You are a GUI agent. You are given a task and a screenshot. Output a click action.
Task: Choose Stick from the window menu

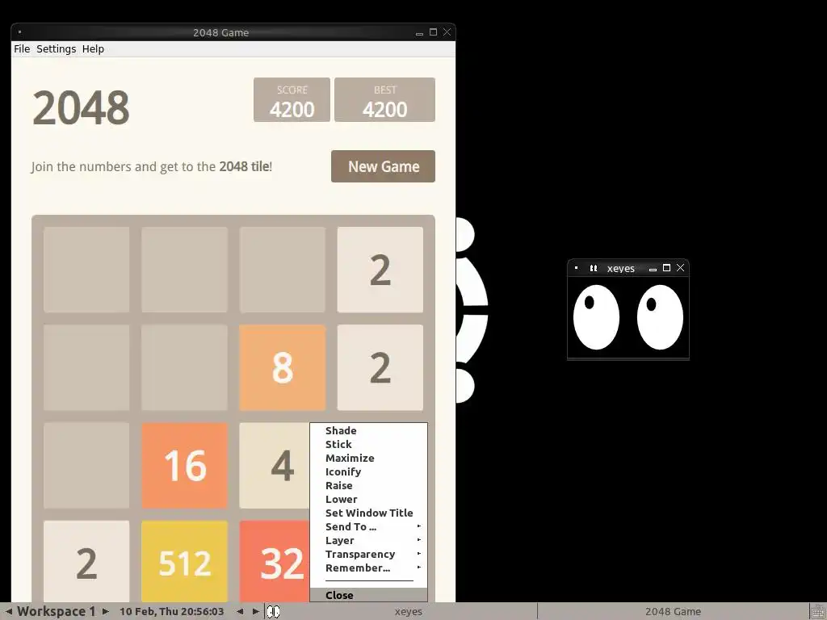[368, 445]
